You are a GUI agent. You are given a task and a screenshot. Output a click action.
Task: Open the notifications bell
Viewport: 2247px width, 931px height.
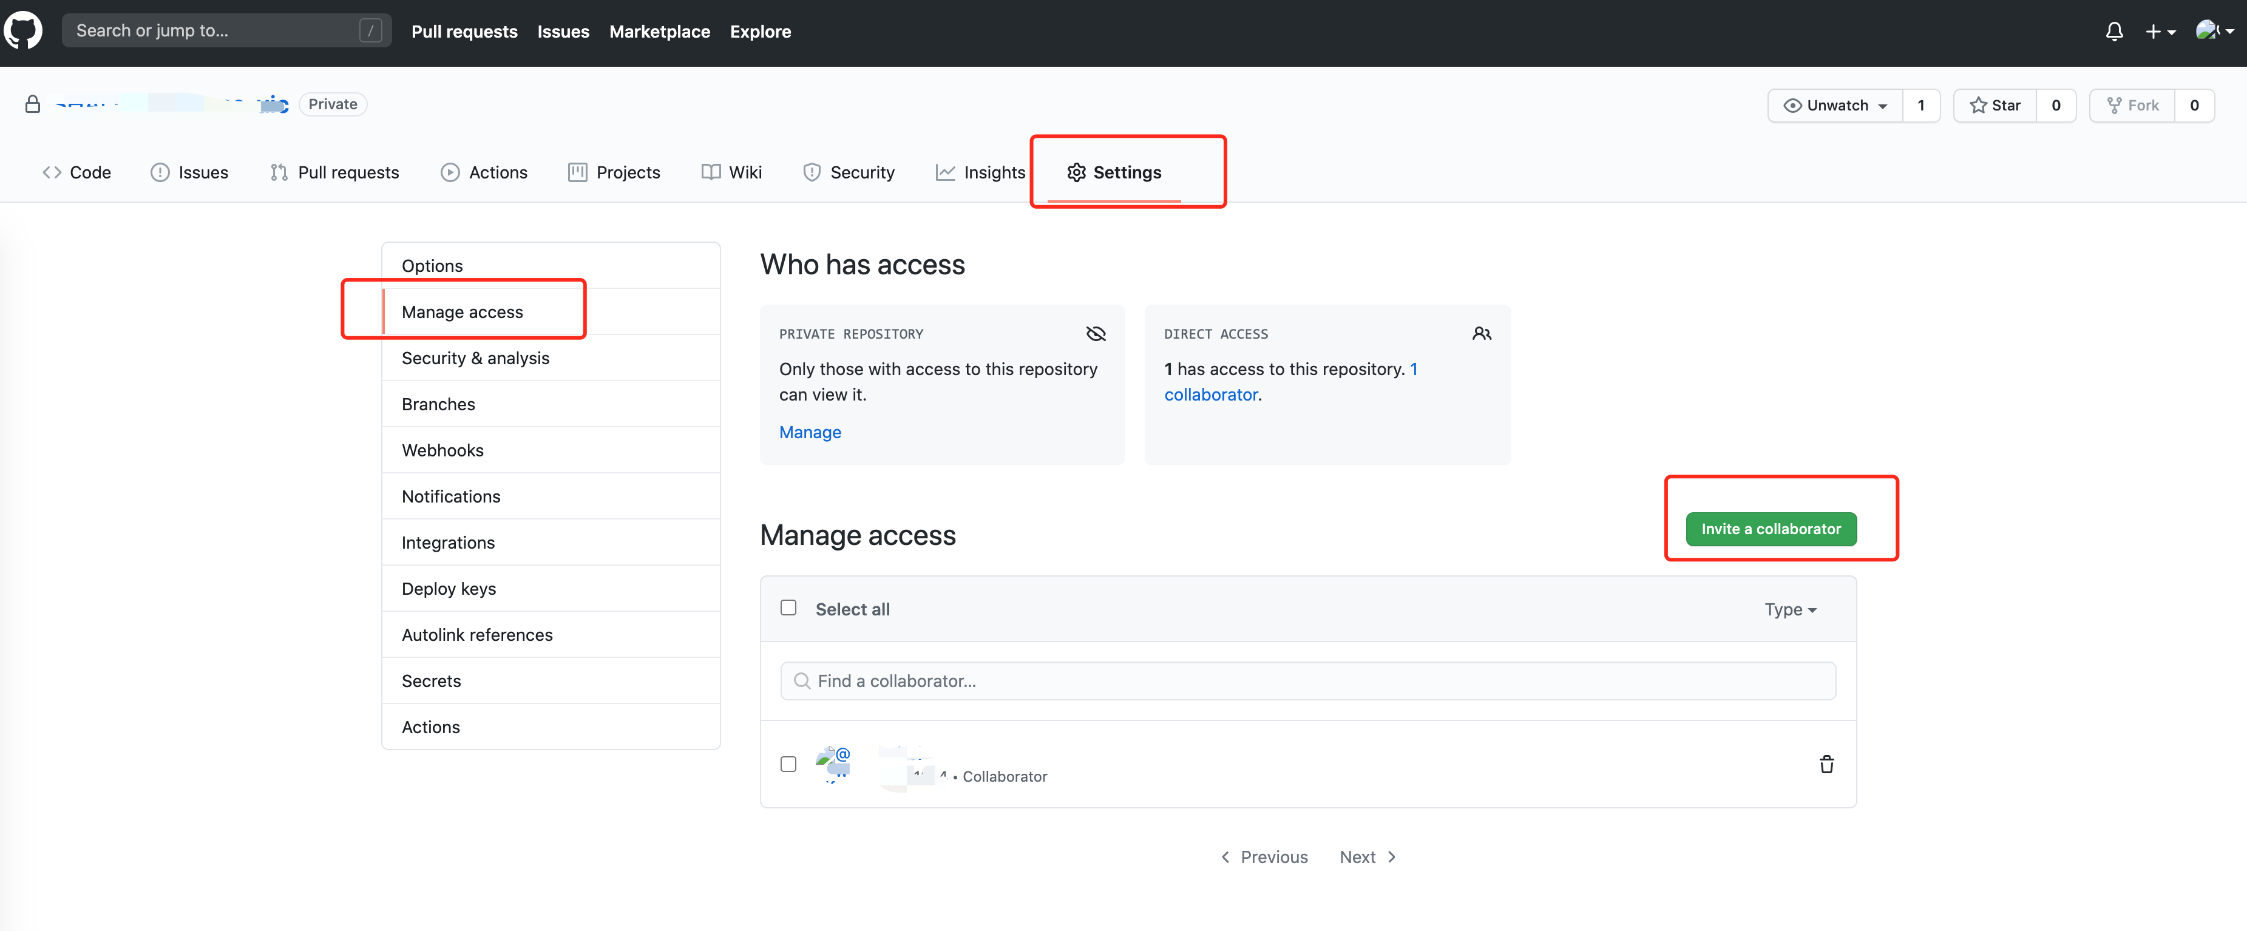(2113, 30)
